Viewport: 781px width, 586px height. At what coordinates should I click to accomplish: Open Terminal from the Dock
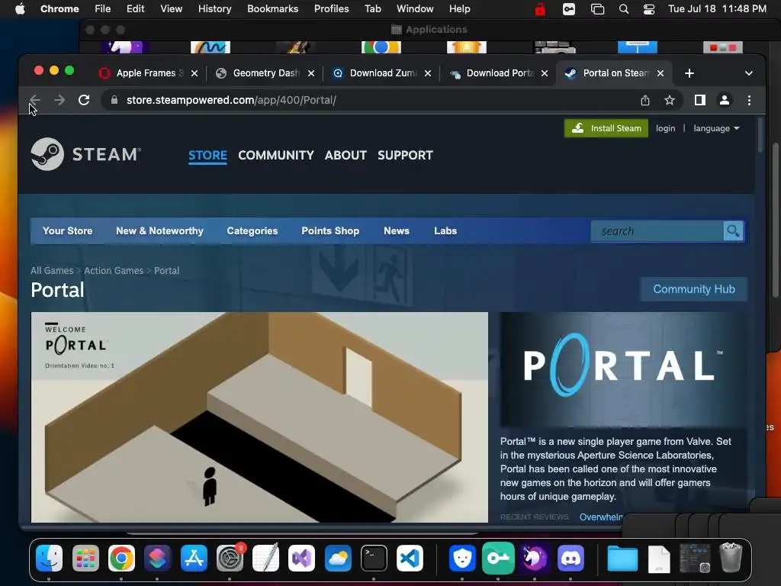[x=374, y=558]
